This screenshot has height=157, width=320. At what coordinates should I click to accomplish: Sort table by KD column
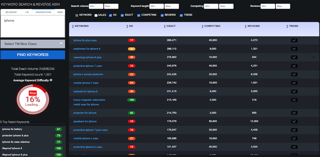point(130,26)
